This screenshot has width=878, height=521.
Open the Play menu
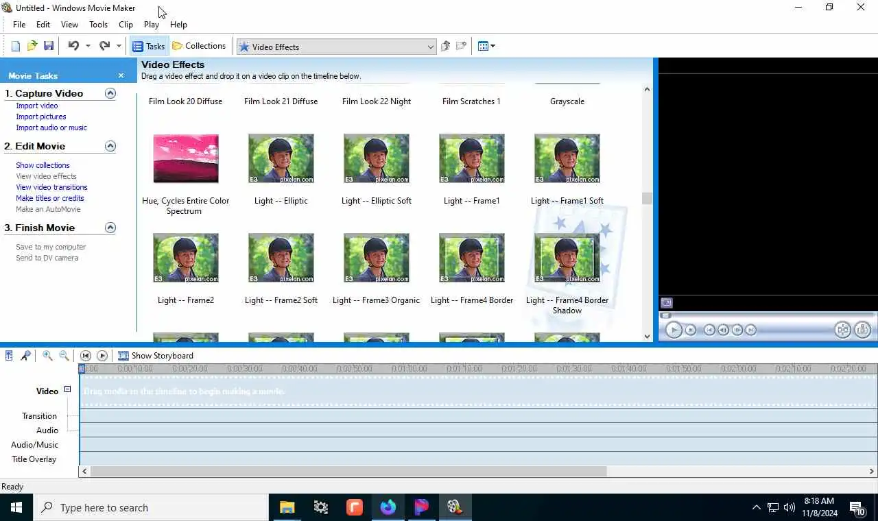(x=152, y=24)
